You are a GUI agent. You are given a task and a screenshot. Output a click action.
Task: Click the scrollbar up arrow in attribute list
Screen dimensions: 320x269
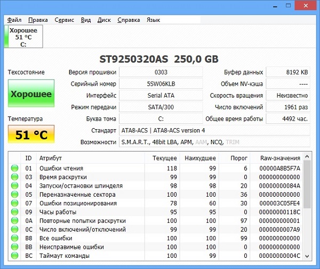pyautogui.click(x=307, y=156)
